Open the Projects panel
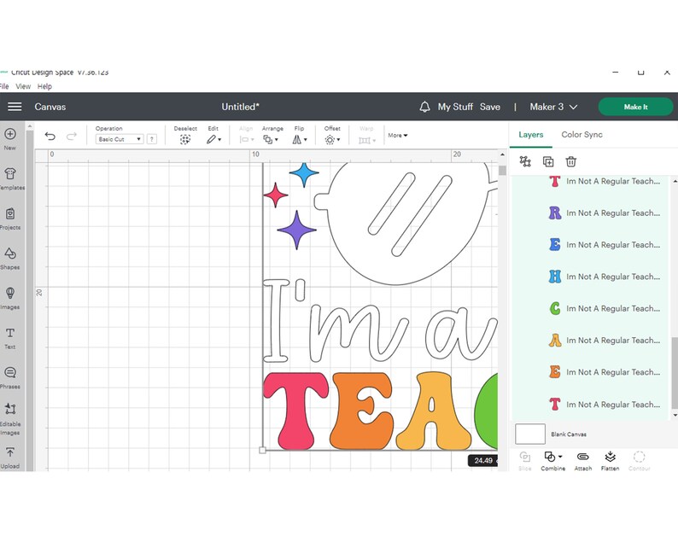 click(x=10, y=219)
